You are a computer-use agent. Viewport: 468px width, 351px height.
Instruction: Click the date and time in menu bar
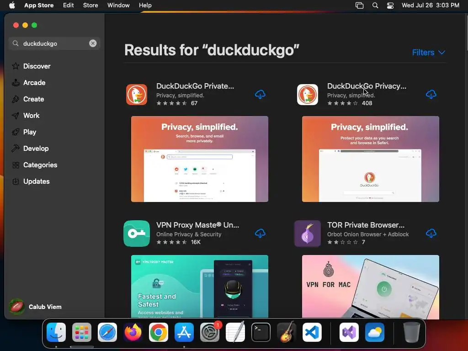pyautogui.click(x=431, y=5)
